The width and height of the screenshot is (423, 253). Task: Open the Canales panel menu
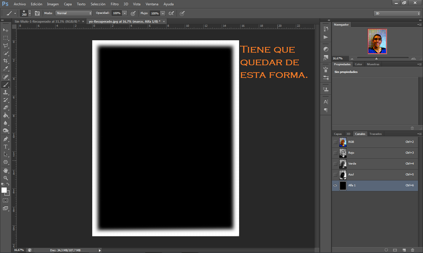(x=419, y=134)
